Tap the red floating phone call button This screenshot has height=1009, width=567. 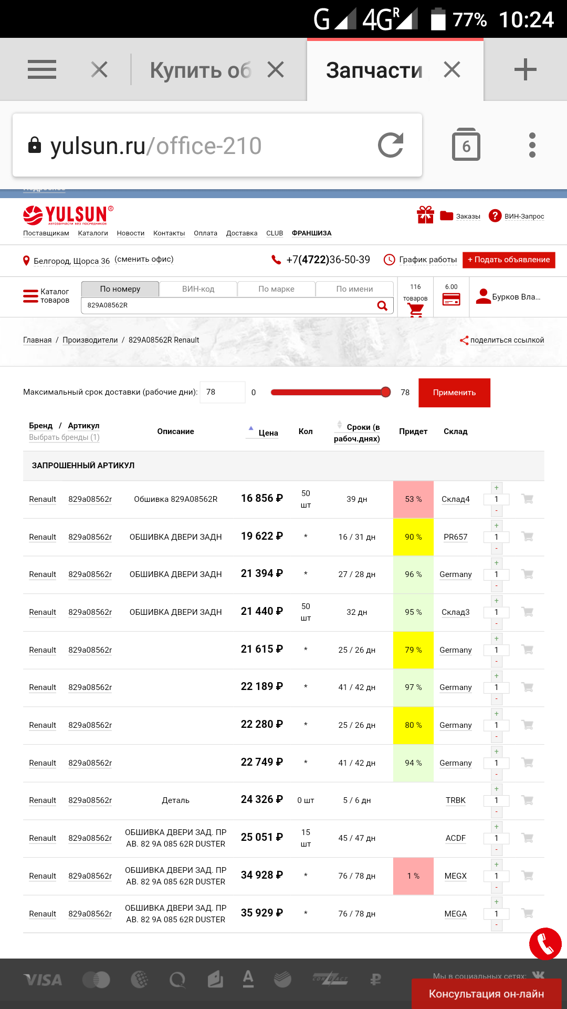pyautogui.click(x=545, y=944)
